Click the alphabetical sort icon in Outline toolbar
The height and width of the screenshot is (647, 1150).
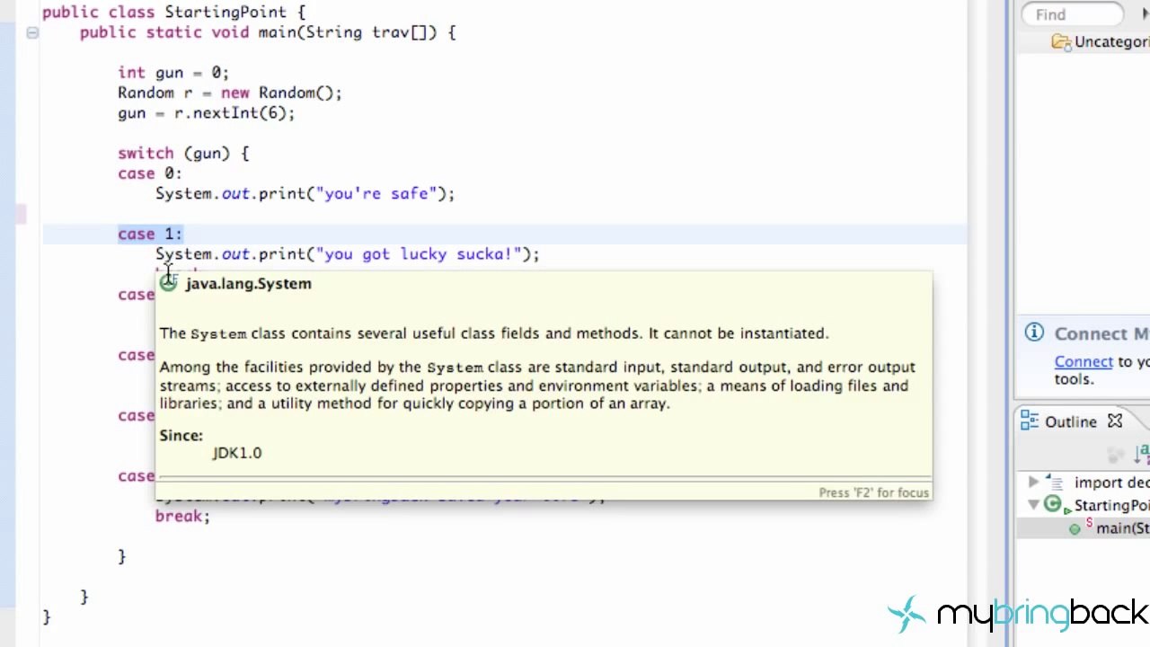pyautogui.click(x=1143, y=453)
